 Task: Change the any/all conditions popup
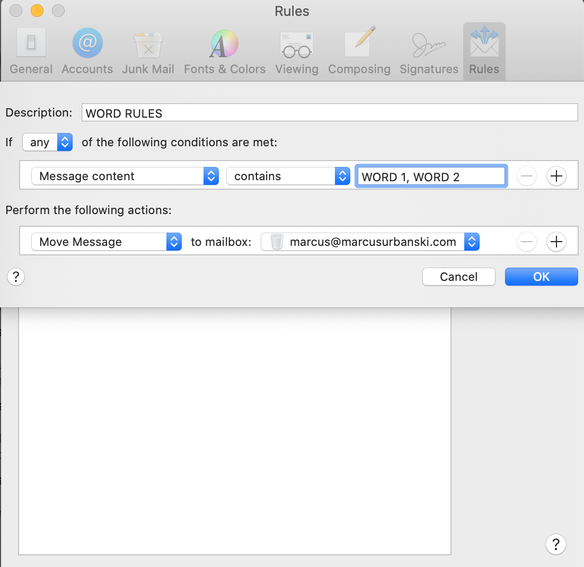pyautogui.click(x=47, y=143)
